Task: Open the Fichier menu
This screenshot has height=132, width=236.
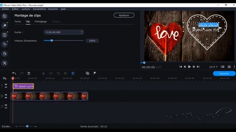Action: (6, 9)
